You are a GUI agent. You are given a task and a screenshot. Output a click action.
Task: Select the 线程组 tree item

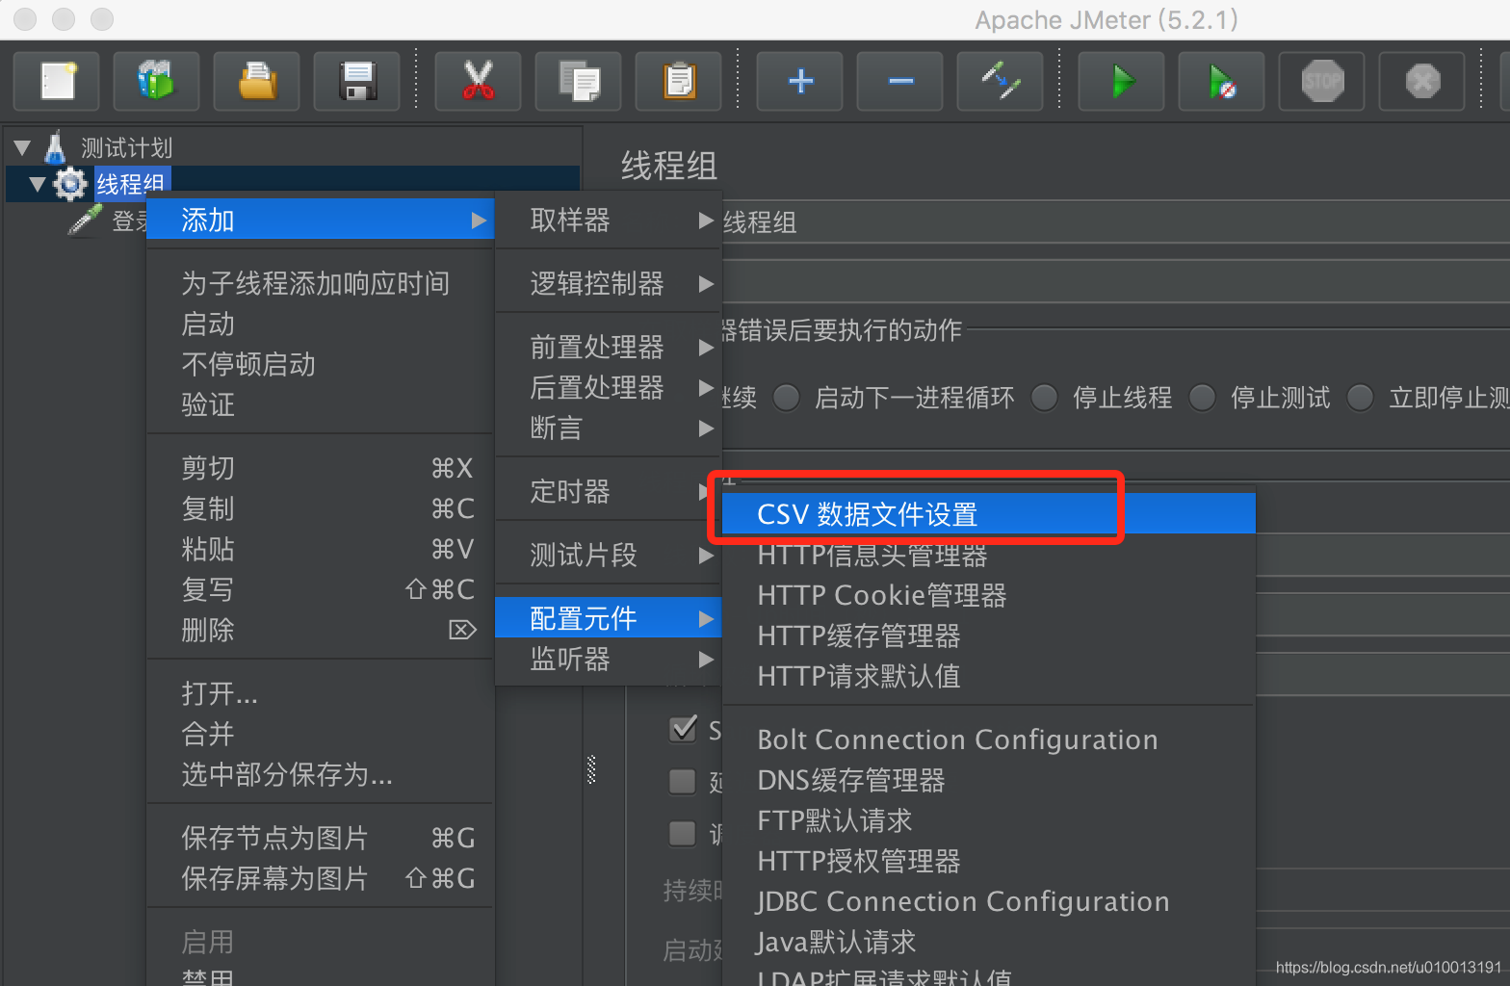coord(131,183)
